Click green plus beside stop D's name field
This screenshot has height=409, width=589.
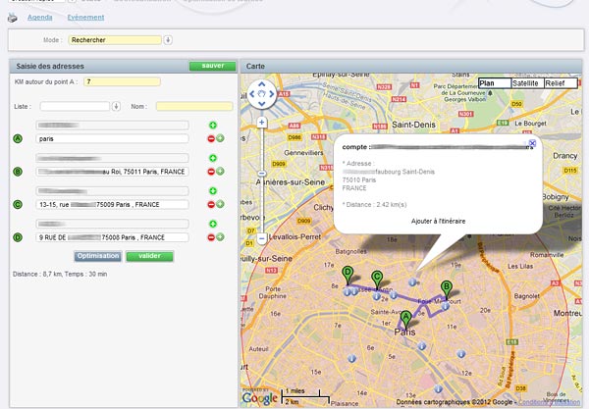[213, 224]
